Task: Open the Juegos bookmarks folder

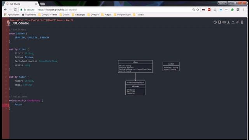Action: 106,15
